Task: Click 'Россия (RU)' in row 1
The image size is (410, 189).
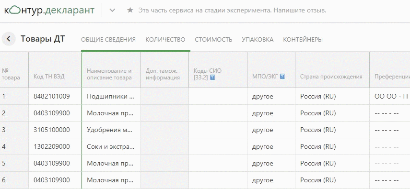Action: click(332, 96)
